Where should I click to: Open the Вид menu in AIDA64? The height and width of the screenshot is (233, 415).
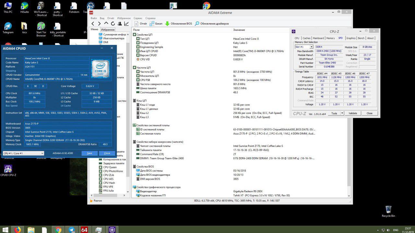[x=102, y=18]
